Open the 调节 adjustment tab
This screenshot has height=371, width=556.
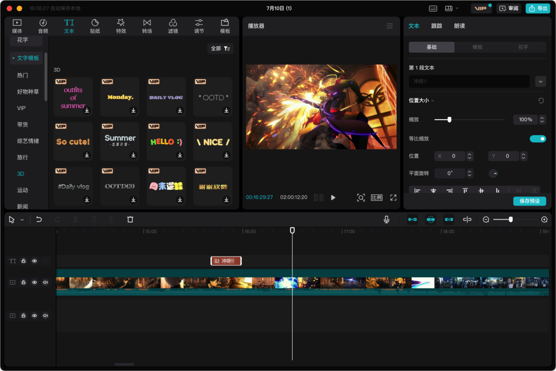tap(199, 26)
